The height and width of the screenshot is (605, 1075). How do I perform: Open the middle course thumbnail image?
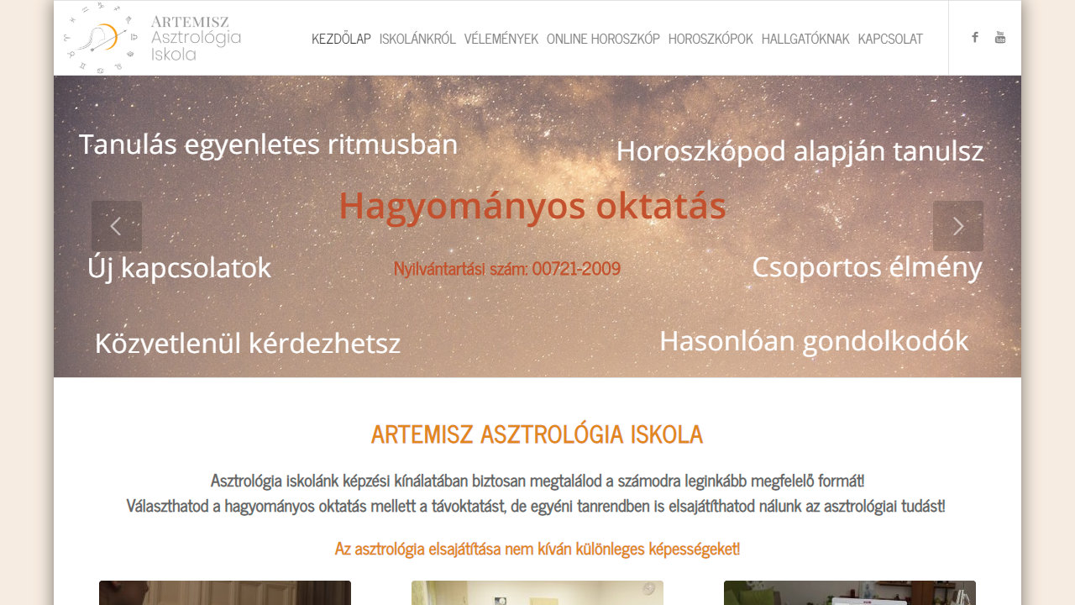point(537,592)
